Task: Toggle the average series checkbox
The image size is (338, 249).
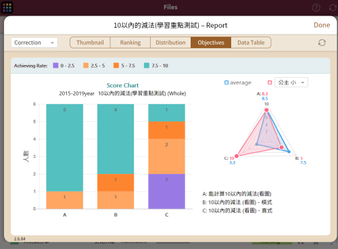Action: pyautogui.click(x=226, y=83)
